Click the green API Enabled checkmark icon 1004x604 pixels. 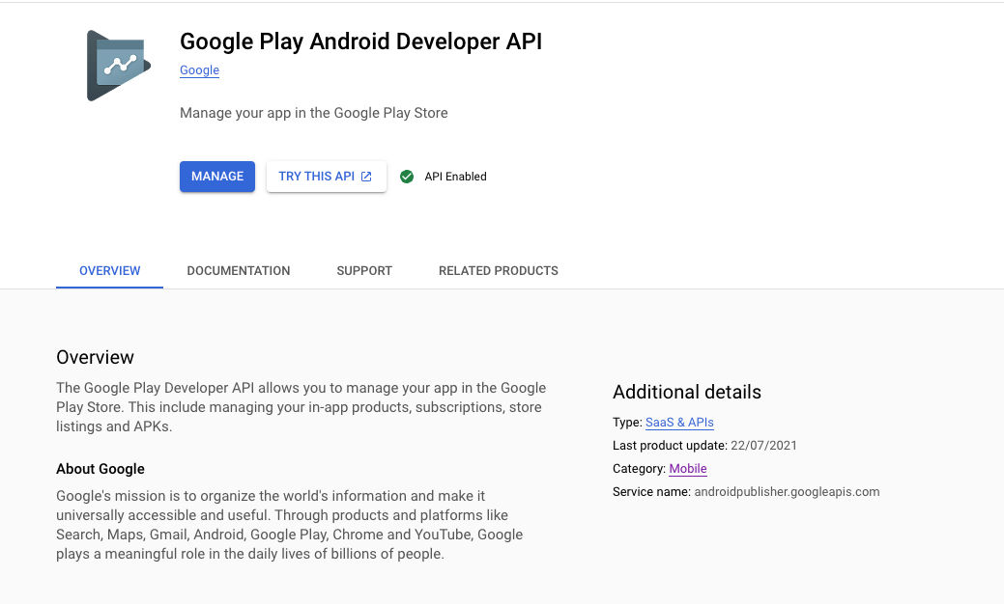tap(407, 177)
